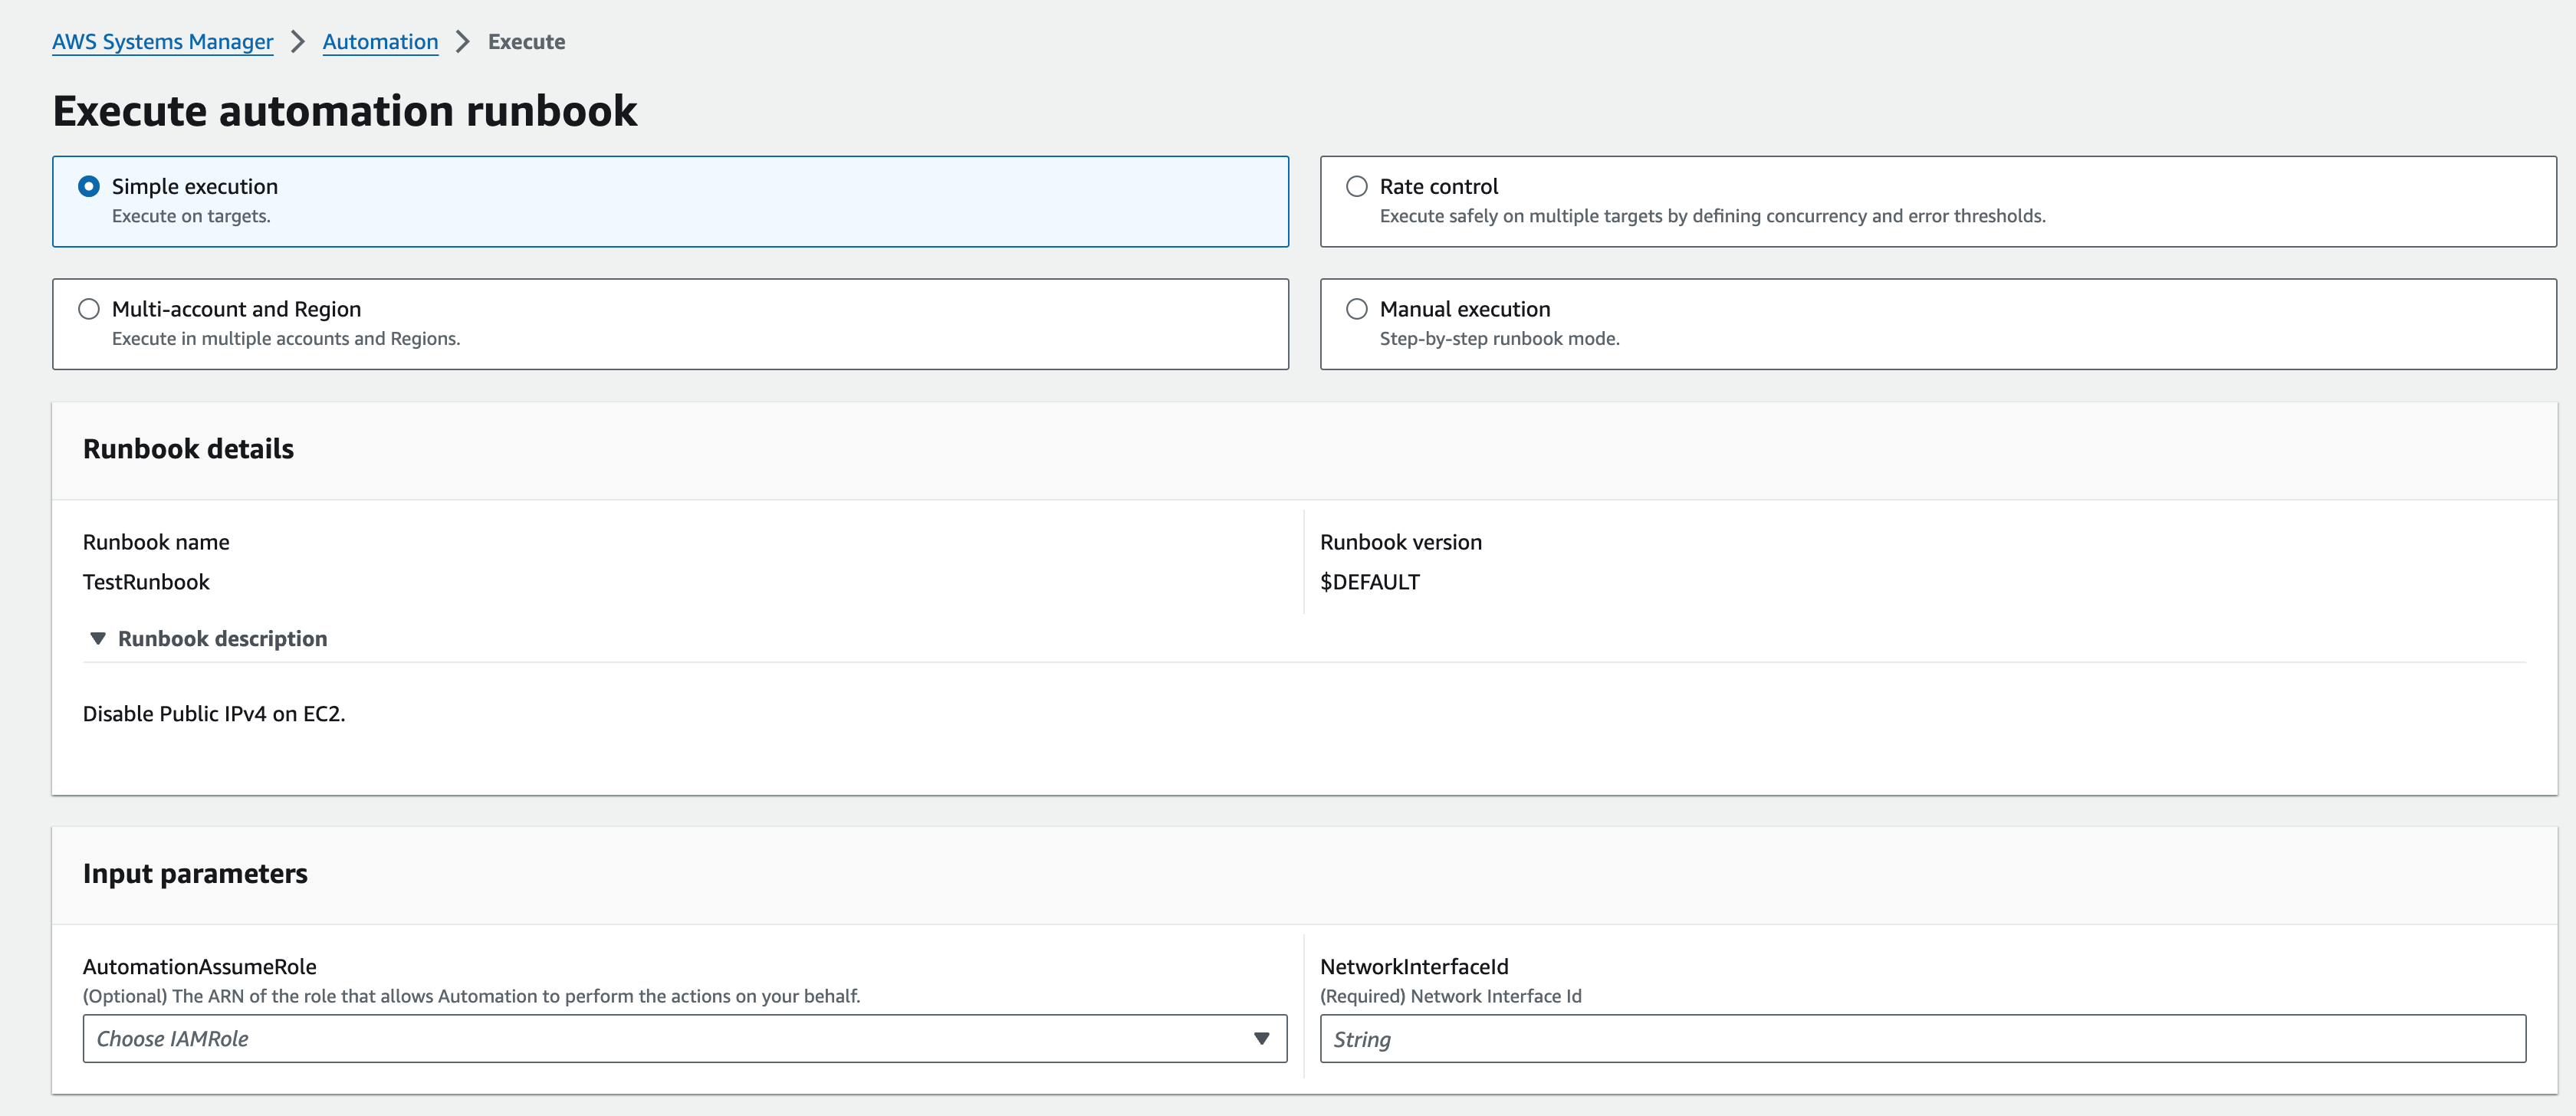This screenshot has width=2576, height=1116.
Task: Click the Input parameters section header
Action: [x=195, y=874]
